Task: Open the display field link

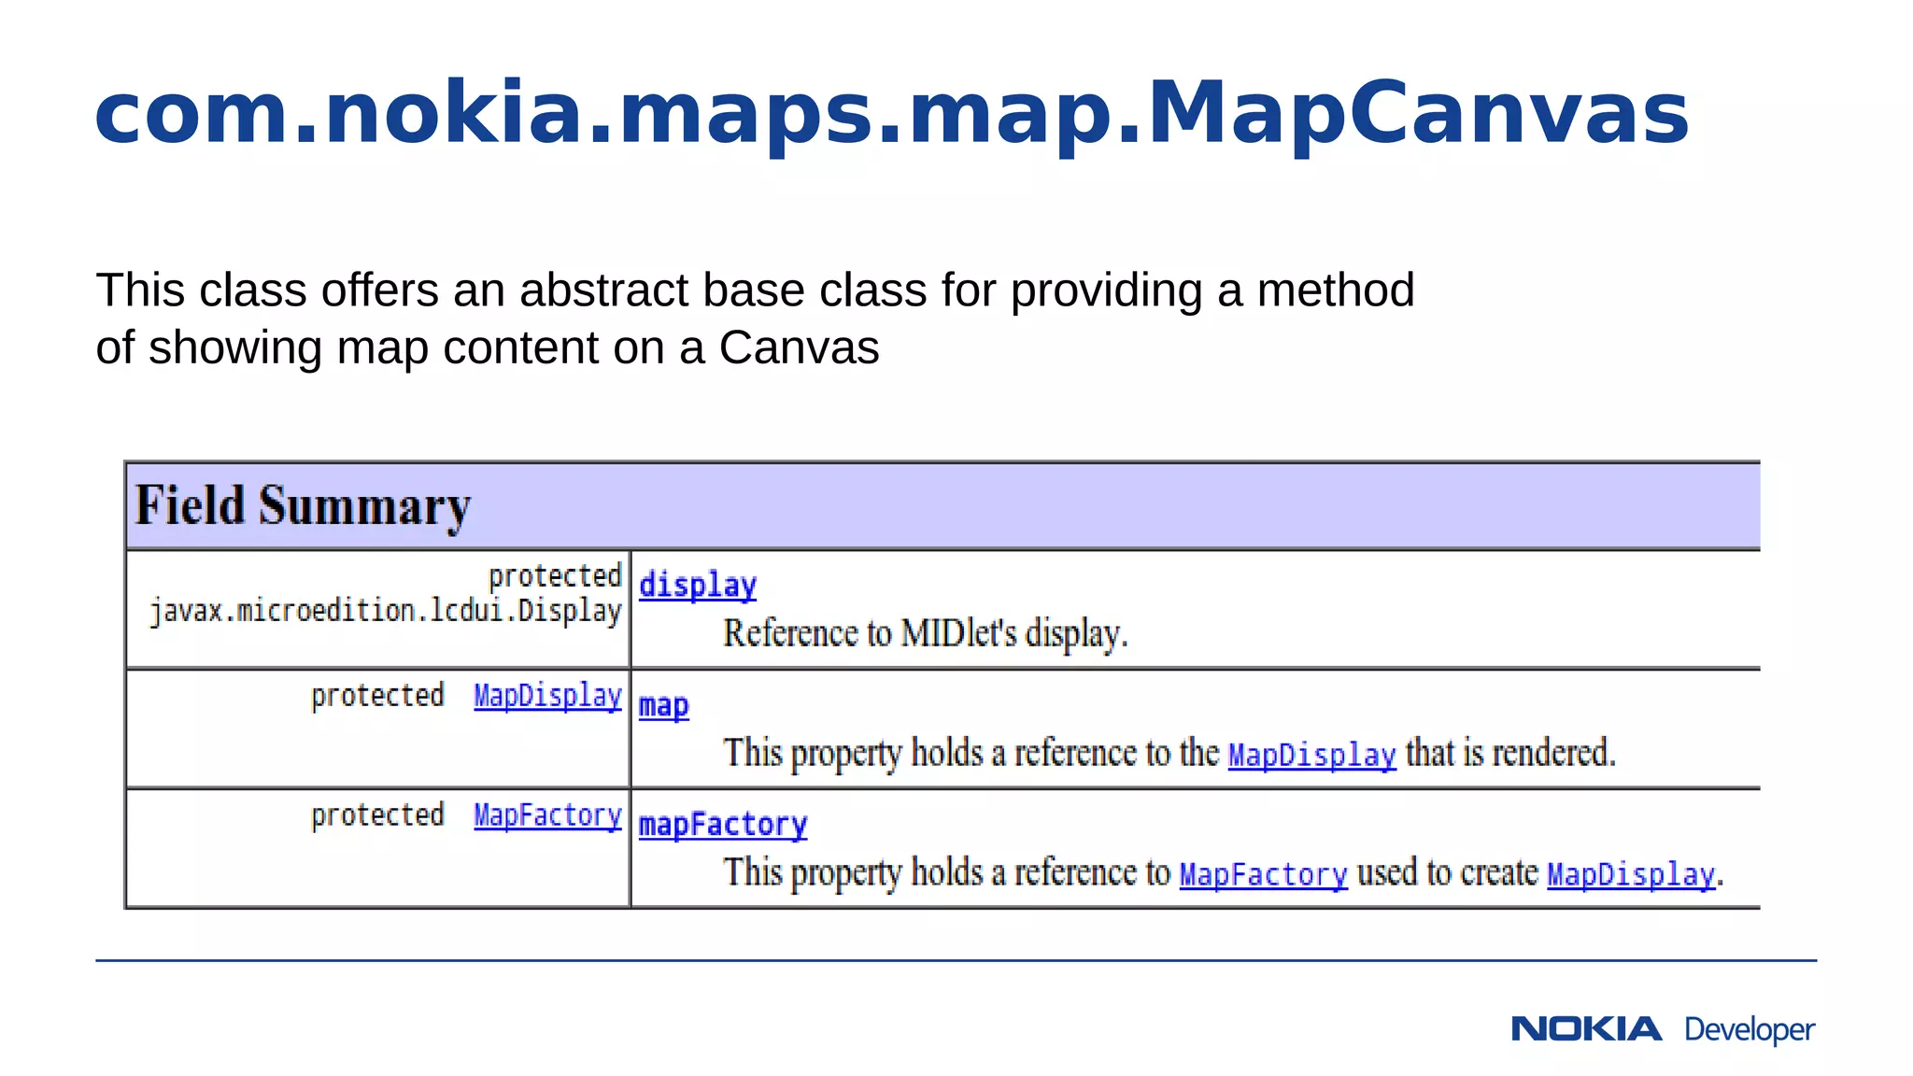Action: pyautogui.click(x=698, y=586)
